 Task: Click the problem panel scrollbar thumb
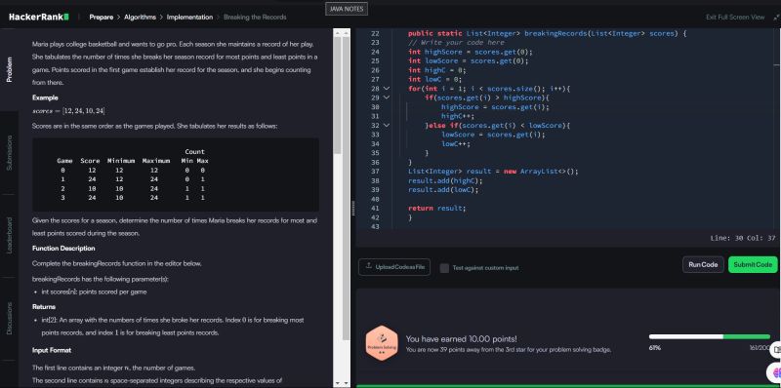[337, 96]
